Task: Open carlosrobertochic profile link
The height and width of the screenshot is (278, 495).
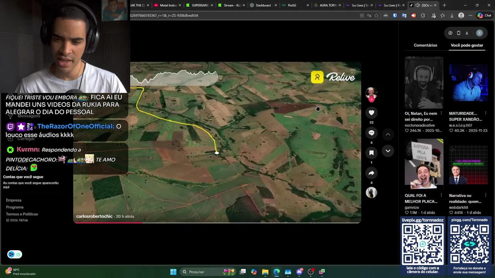Action: click(94, 216)
